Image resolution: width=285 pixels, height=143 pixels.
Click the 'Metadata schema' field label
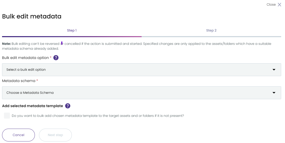pyautogui.click(x=19, y=81)
